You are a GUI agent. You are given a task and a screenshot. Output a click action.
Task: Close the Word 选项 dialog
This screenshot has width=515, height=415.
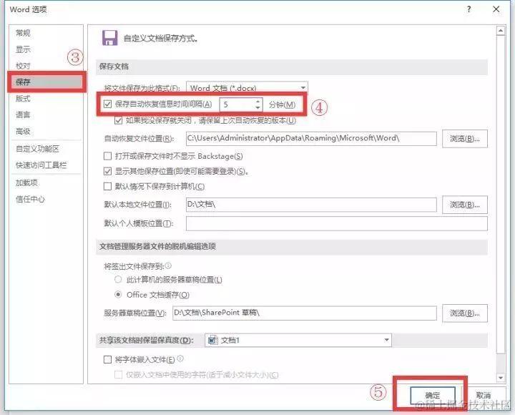496,9
